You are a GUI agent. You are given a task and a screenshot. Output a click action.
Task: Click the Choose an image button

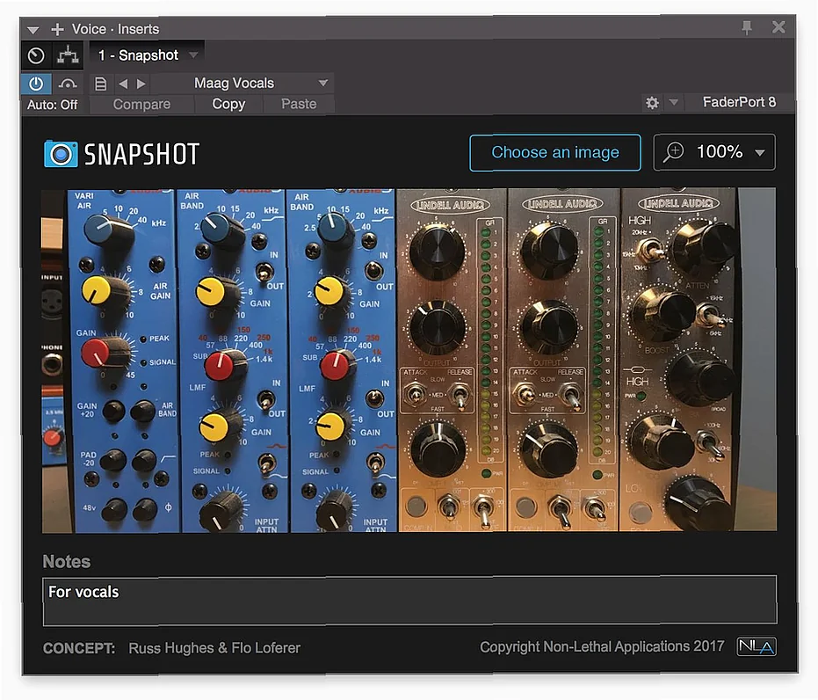pos(554,153)
